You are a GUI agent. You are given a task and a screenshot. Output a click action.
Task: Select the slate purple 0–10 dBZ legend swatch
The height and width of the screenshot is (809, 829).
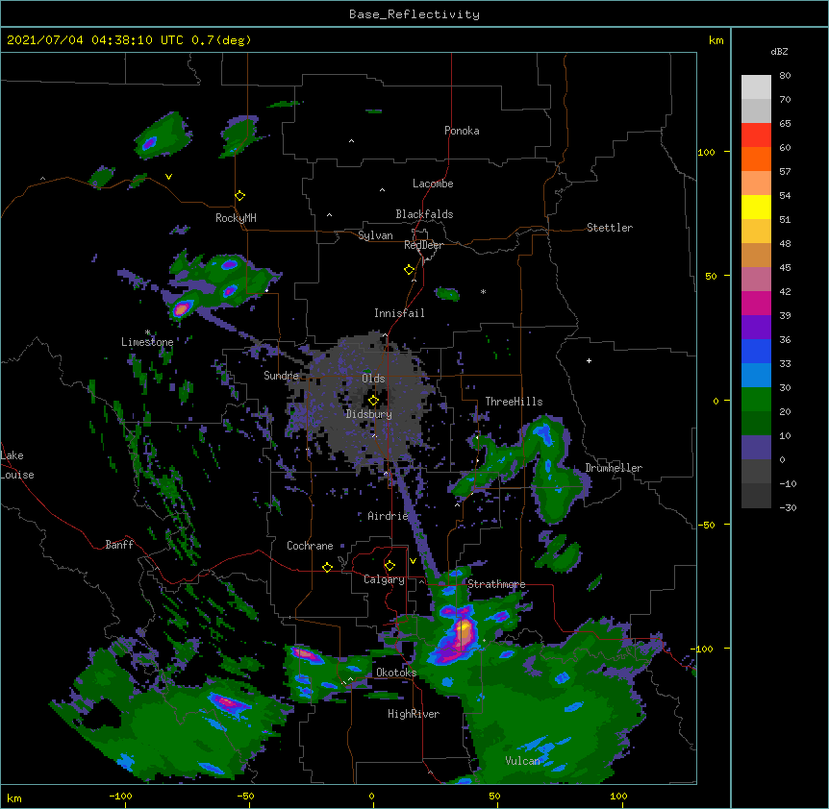(756, 448)
